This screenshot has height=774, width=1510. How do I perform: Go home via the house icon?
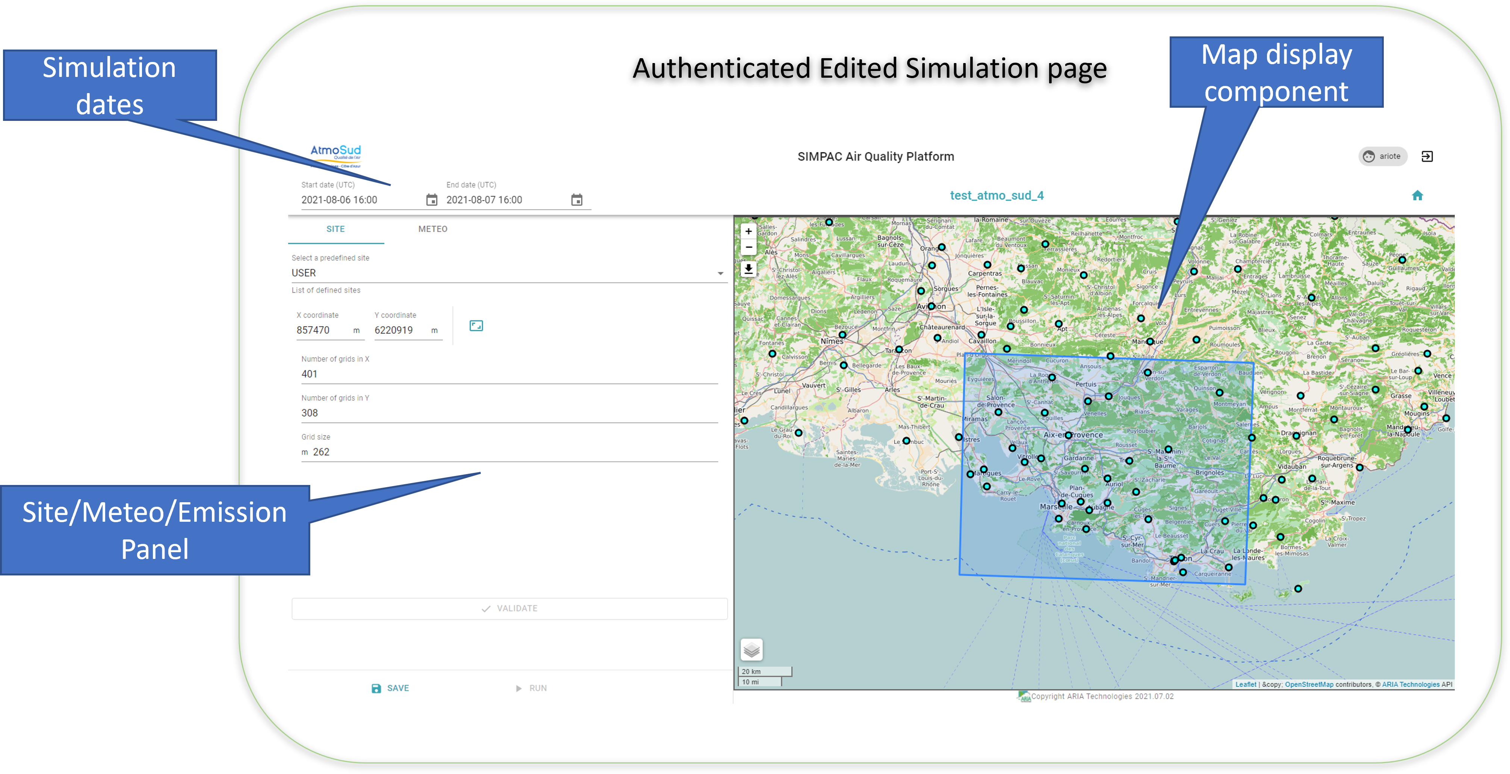coord(1417,196)
